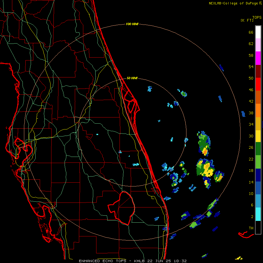The image size is (263, 263).
Task: Click legend value "50"
Action: 251,78
